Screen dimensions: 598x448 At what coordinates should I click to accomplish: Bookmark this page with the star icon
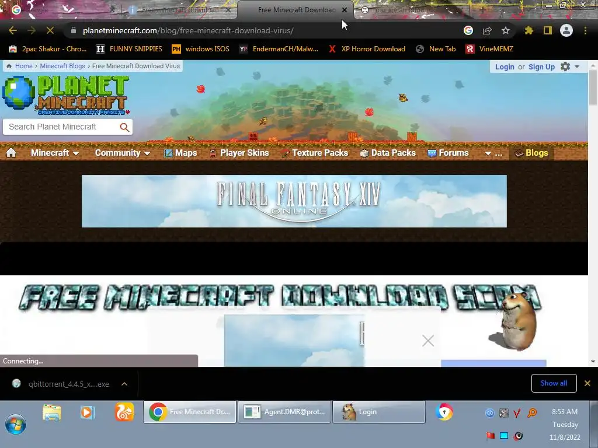[506, 30]
